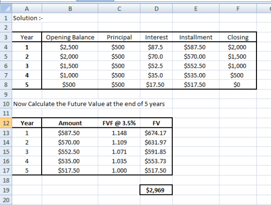Select the $535.00 amount cell in row 16
This screenshot has width=271, height=205.
[x=70, y=161]
